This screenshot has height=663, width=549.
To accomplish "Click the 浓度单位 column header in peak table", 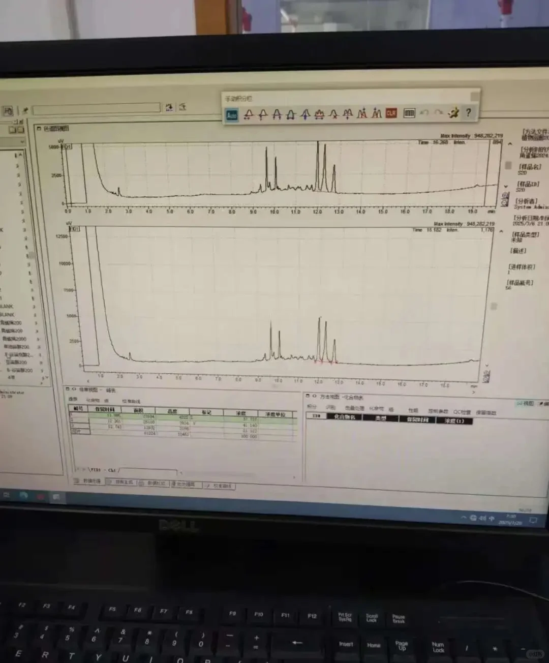I will coord(276,414).
